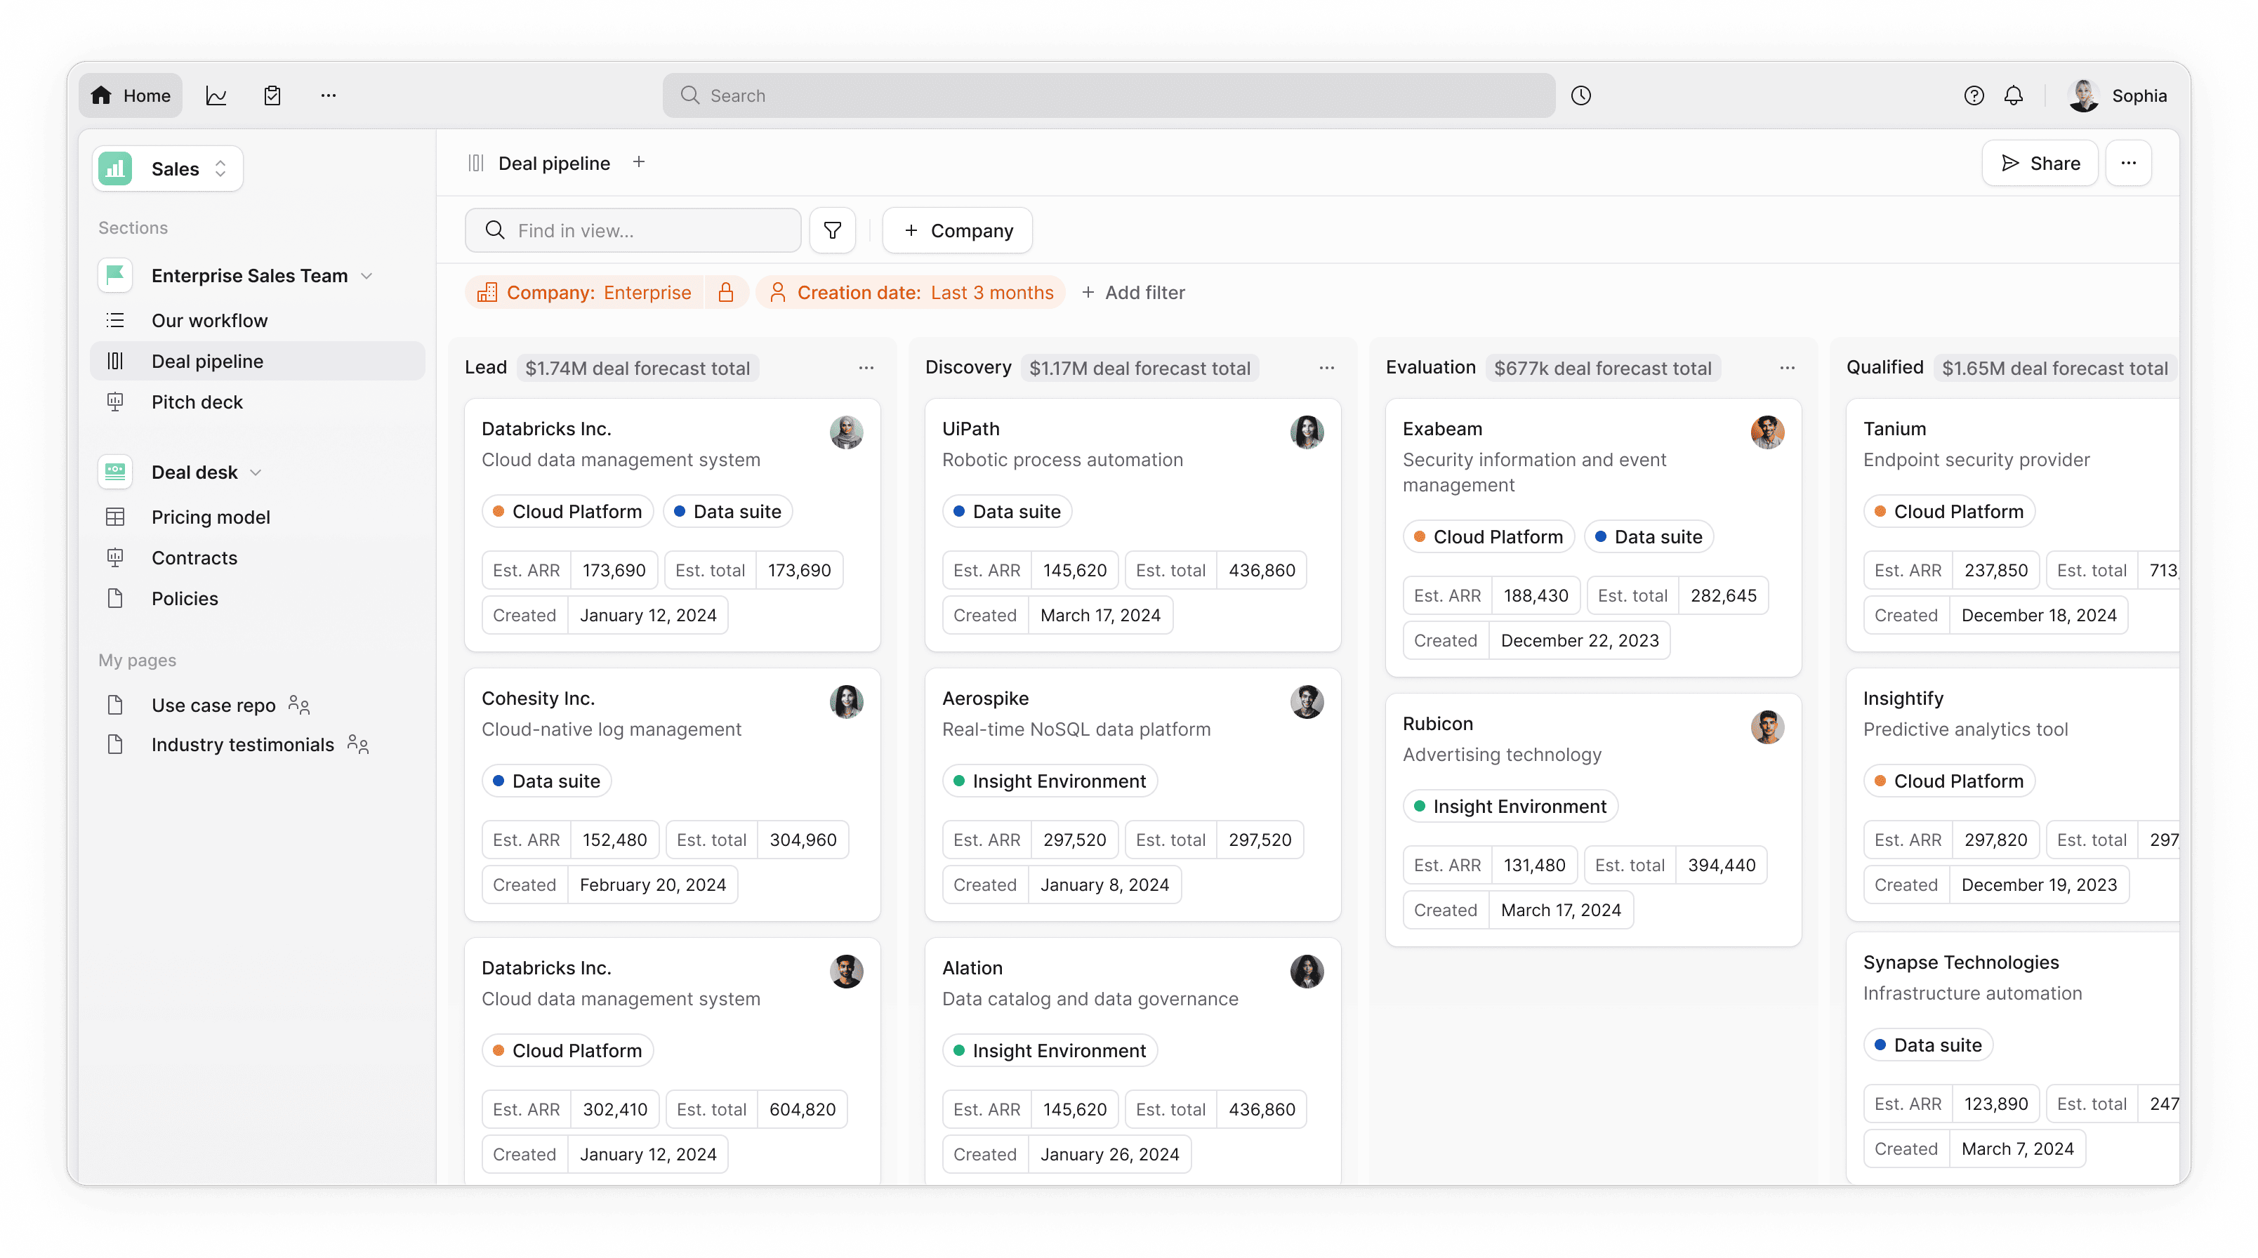Open Use case repo page
This screenshot has width=2258, height=1258.
point(213,706)
